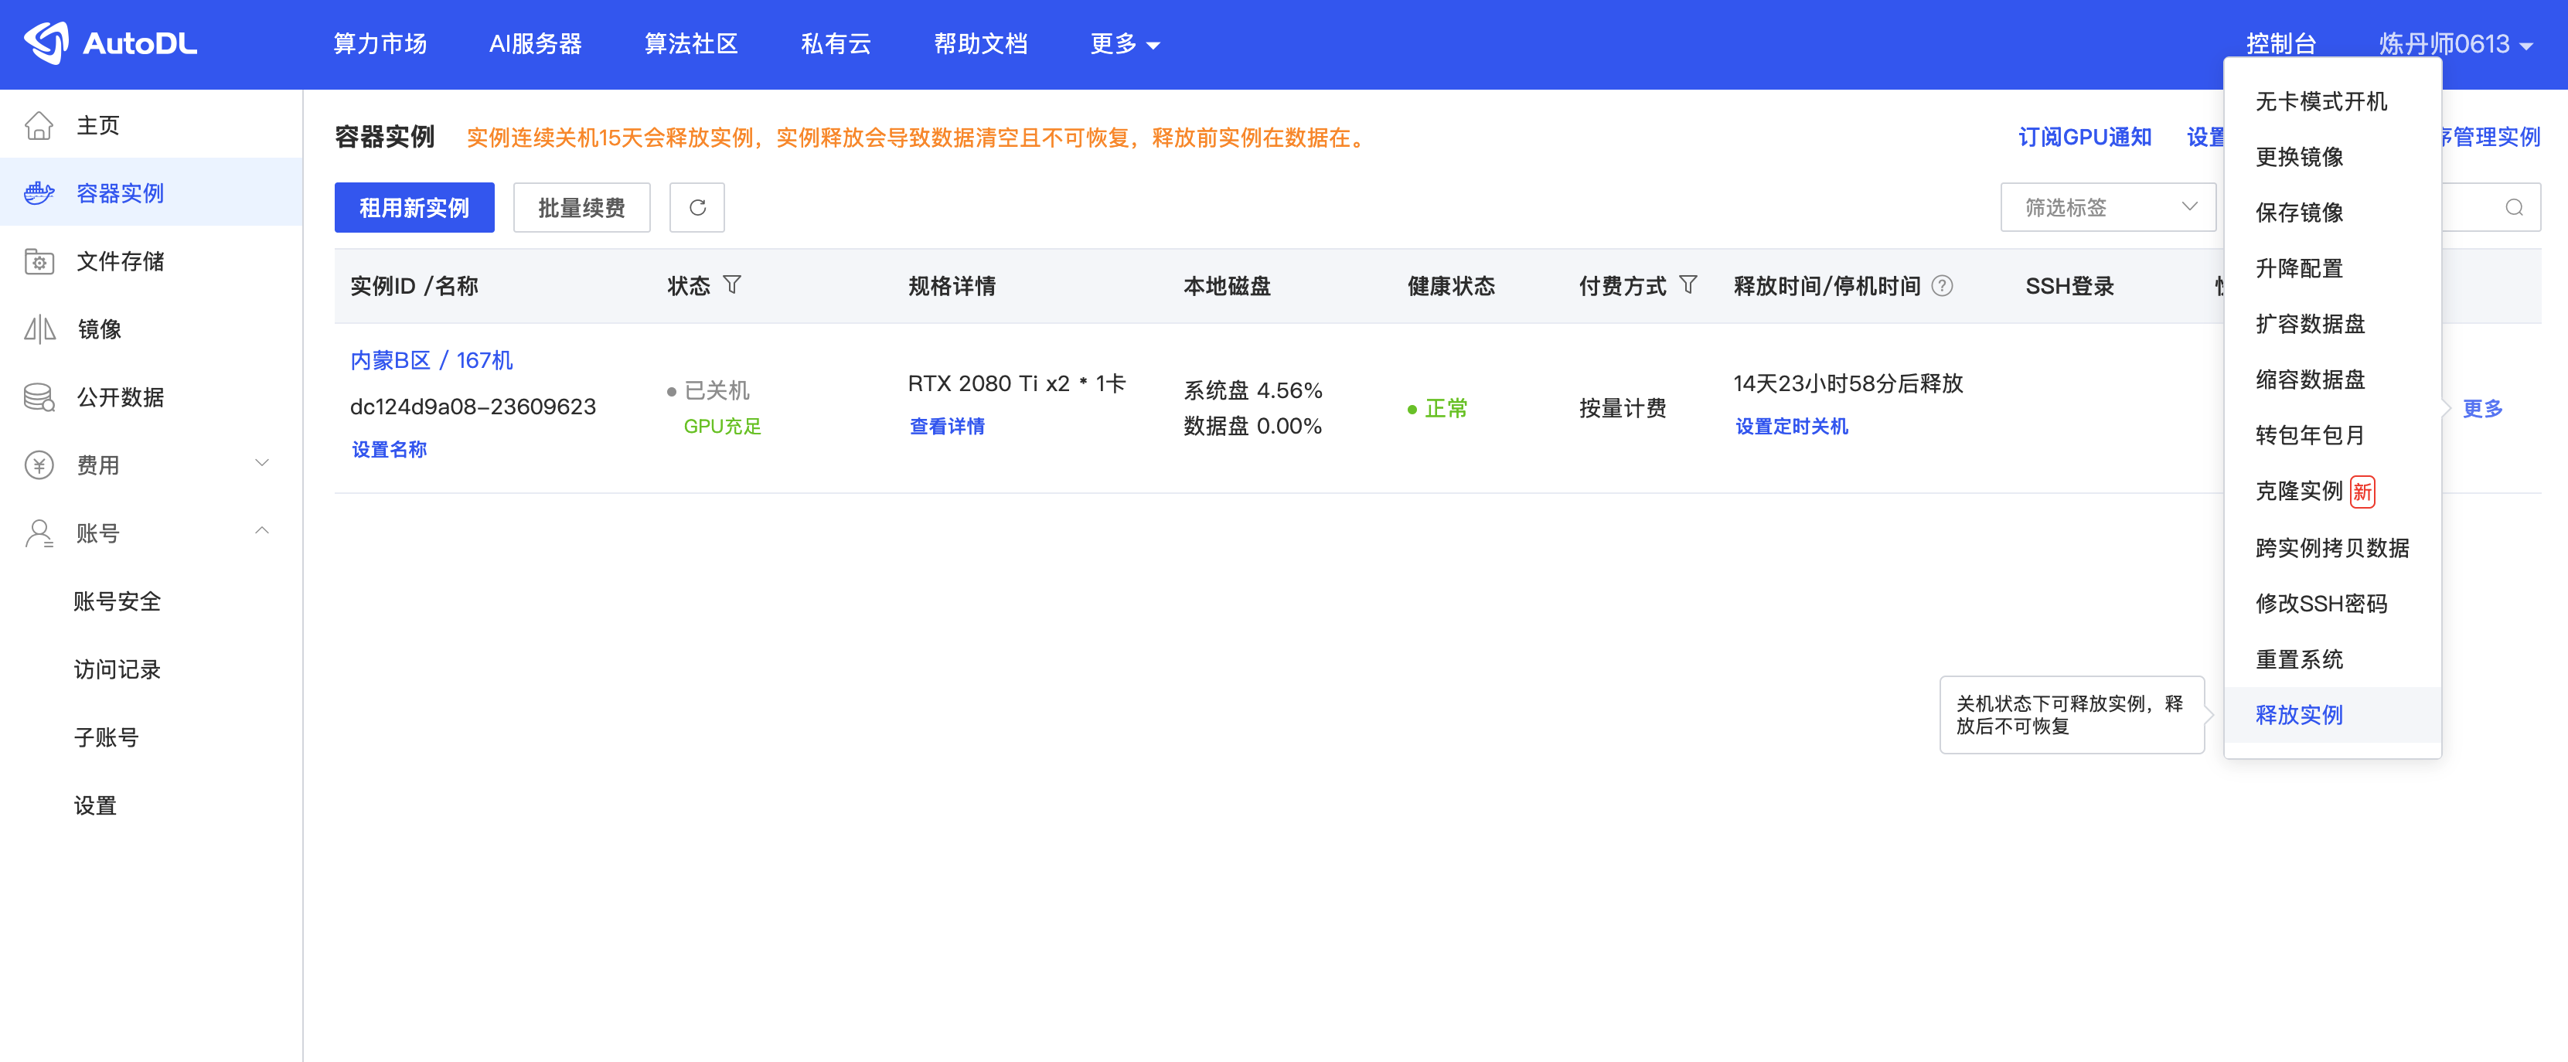Screen dimensions: 2568x1062
Task: Click the release time help icon
Action: 1942,286
